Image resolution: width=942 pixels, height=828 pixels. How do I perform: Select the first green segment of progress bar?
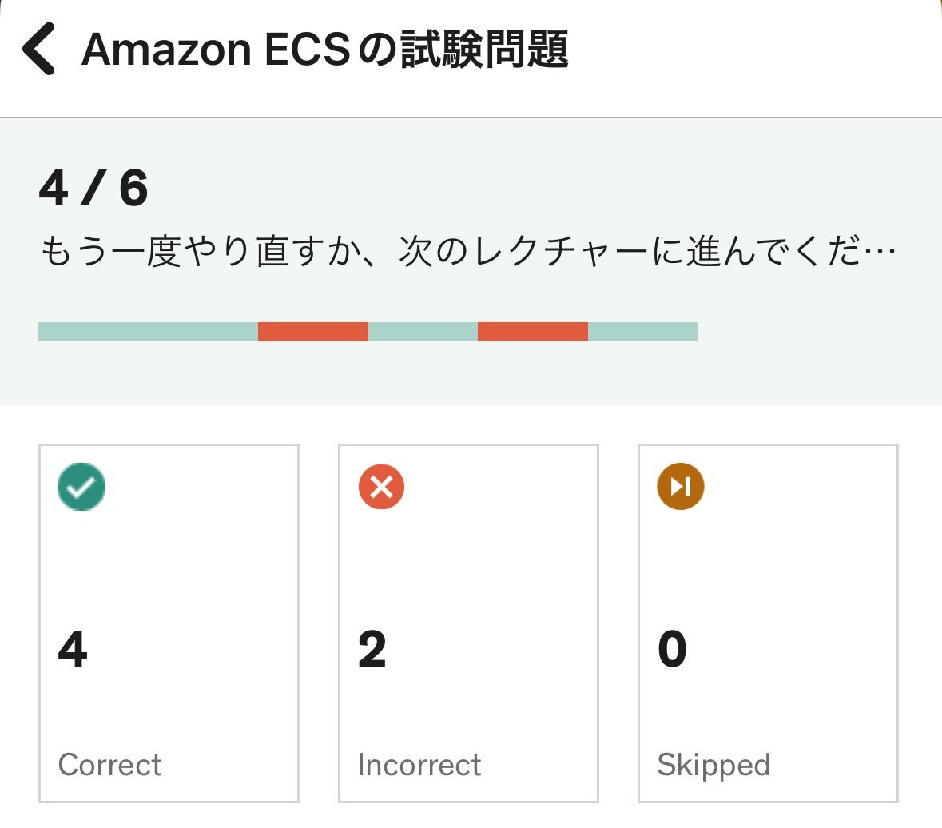click(149, 332)
